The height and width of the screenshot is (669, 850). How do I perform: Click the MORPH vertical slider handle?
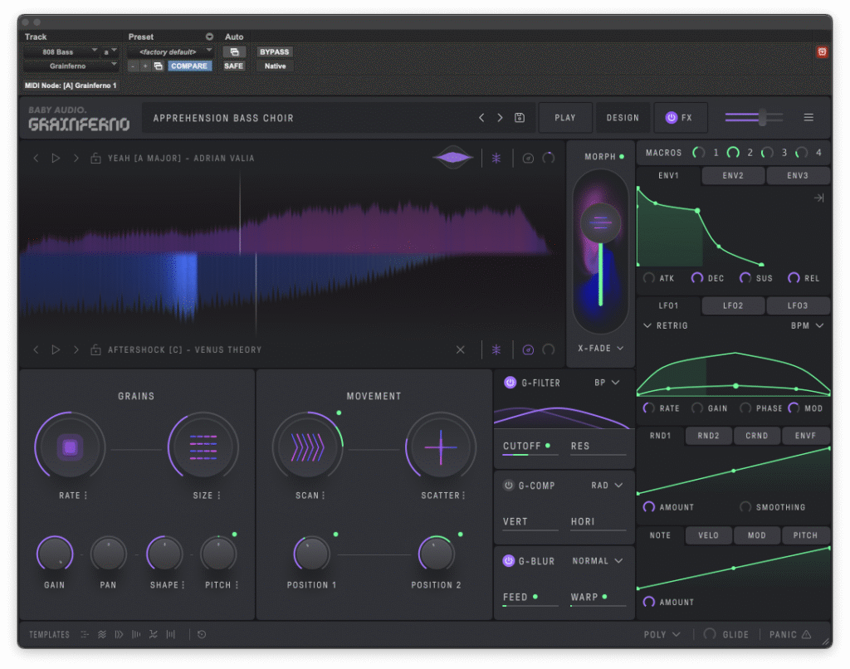coord(601,222)
